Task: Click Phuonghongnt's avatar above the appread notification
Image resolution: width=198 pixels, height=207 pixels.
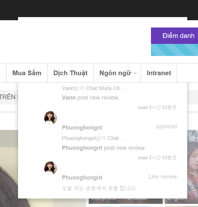Action: [x=51, y=118]
